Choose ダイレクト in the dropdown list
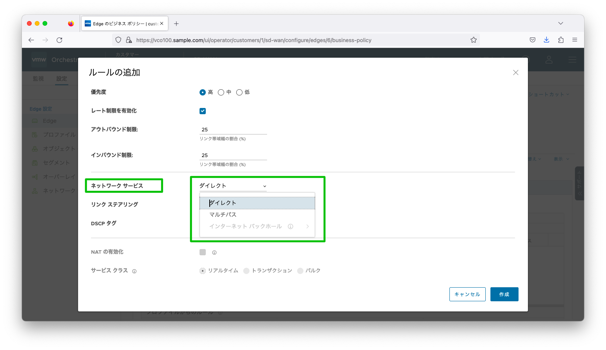The image size is (606, 350). (223, 203)
